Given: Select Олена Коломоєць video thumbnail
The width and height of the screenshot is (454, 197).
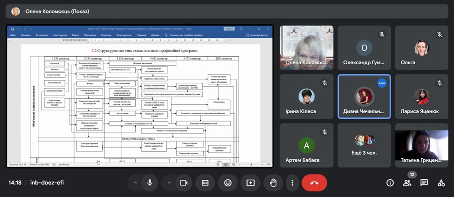Looking at the screenshot, I should [x=306, y=48].
